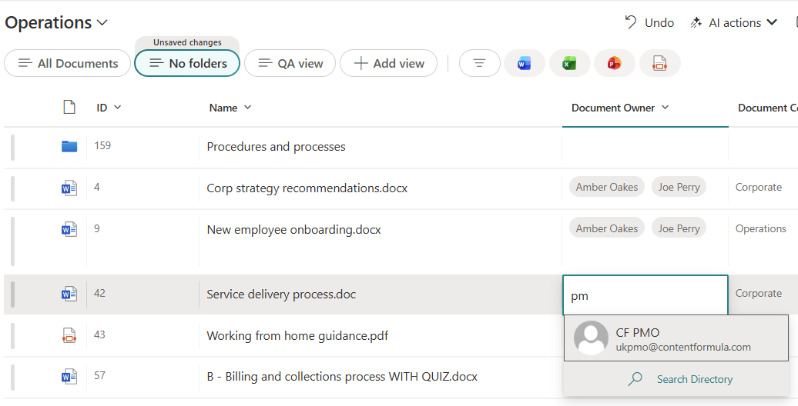Click the Document Owner input containing pm
The height and width of the screenshot is (406, 798).
pyautogui.click(x=645, y=295)
